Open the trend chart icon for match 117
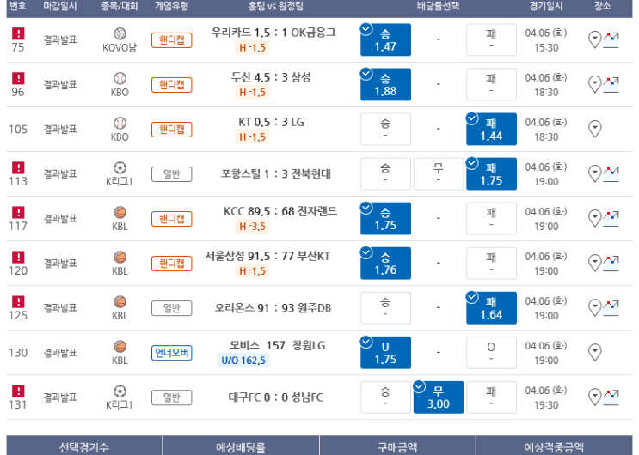The width and height of the screenshot is (639, 455). coord(611,218)
